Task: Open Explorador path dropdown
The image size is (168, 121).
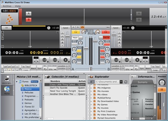Action: pos(121,82)
